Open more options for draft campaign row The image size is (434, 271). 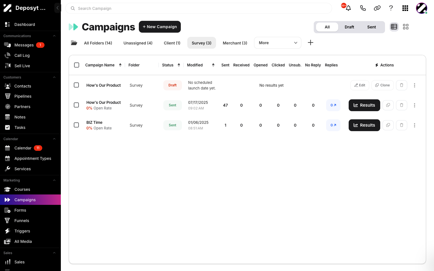pyautogui.click(x=415, y=85)
